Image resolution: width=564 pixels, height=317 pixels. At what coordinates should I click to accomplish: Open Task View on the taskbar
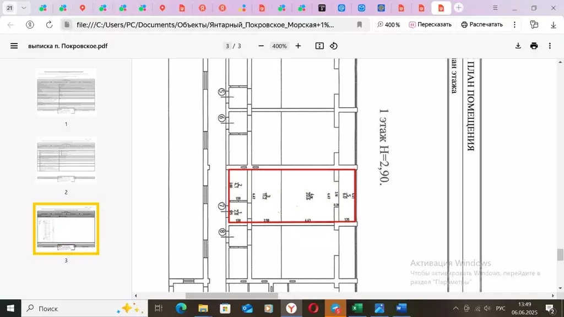point(158,308)
